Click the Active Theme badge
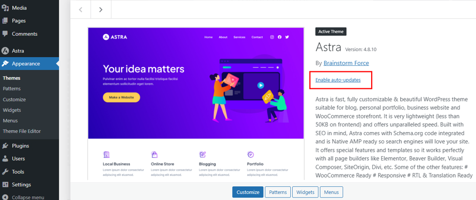The width and height of the screenshot is (476, 200). (x=331, y=32)
